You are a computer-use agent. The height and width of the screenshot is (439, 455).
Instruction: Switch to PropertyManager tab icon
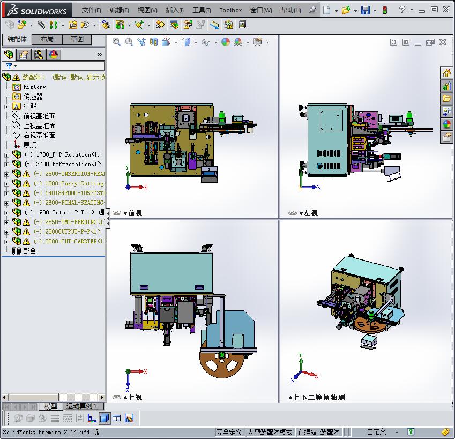pyautogui.click(x=24, y=55)
